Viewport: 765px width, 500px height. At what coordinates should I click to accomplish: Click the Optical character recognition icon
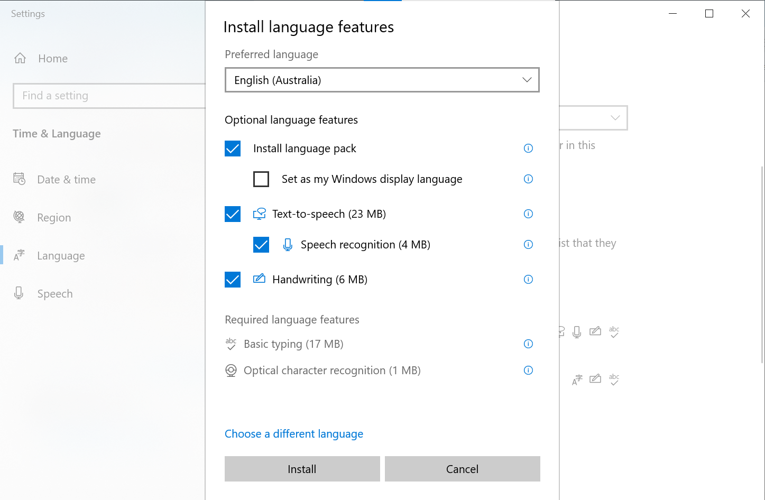click(x=231, y=370)
